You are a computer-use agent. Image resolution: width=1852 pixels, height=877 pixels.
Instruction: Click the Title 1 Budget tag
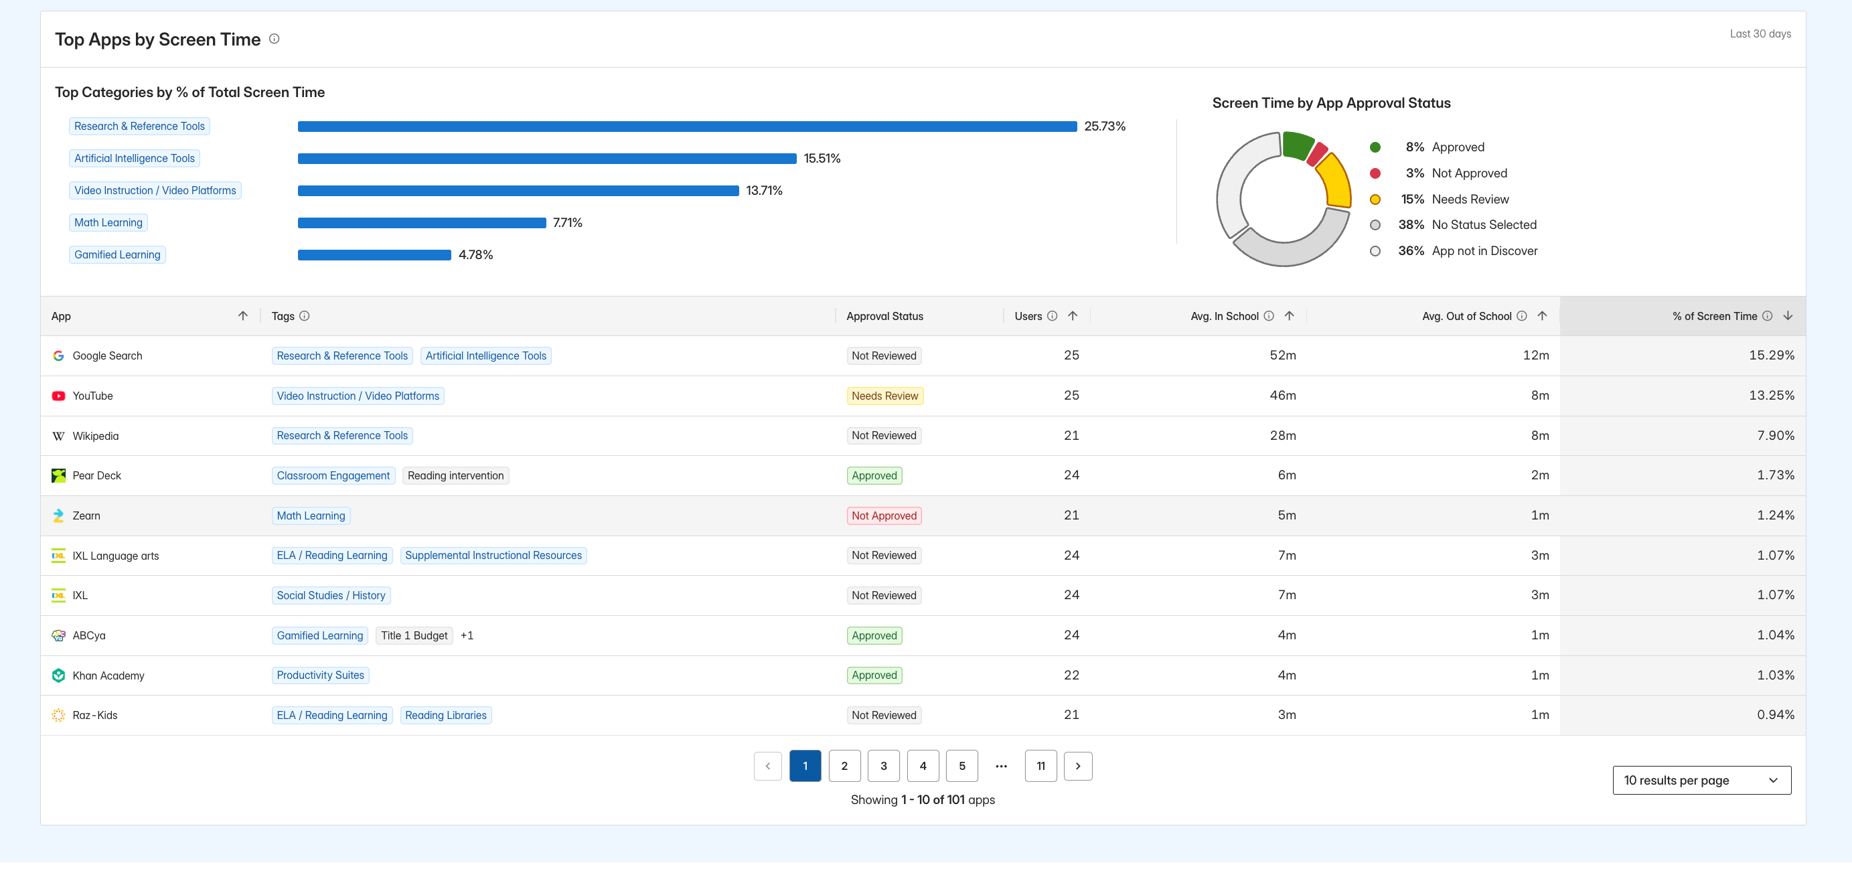pyautogui.click(x=414, y=635)
